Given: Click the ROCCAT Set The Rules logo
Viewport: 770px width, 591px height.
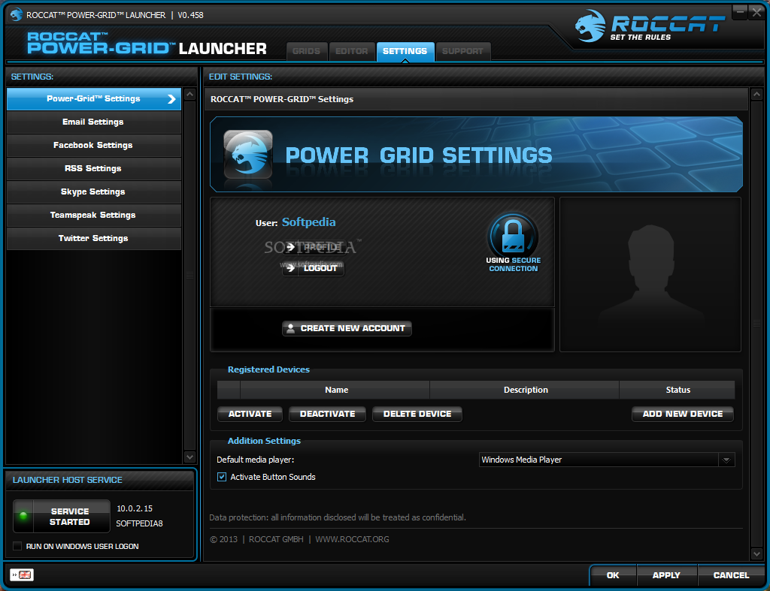Looking at the screenshot, I should 650,26.
